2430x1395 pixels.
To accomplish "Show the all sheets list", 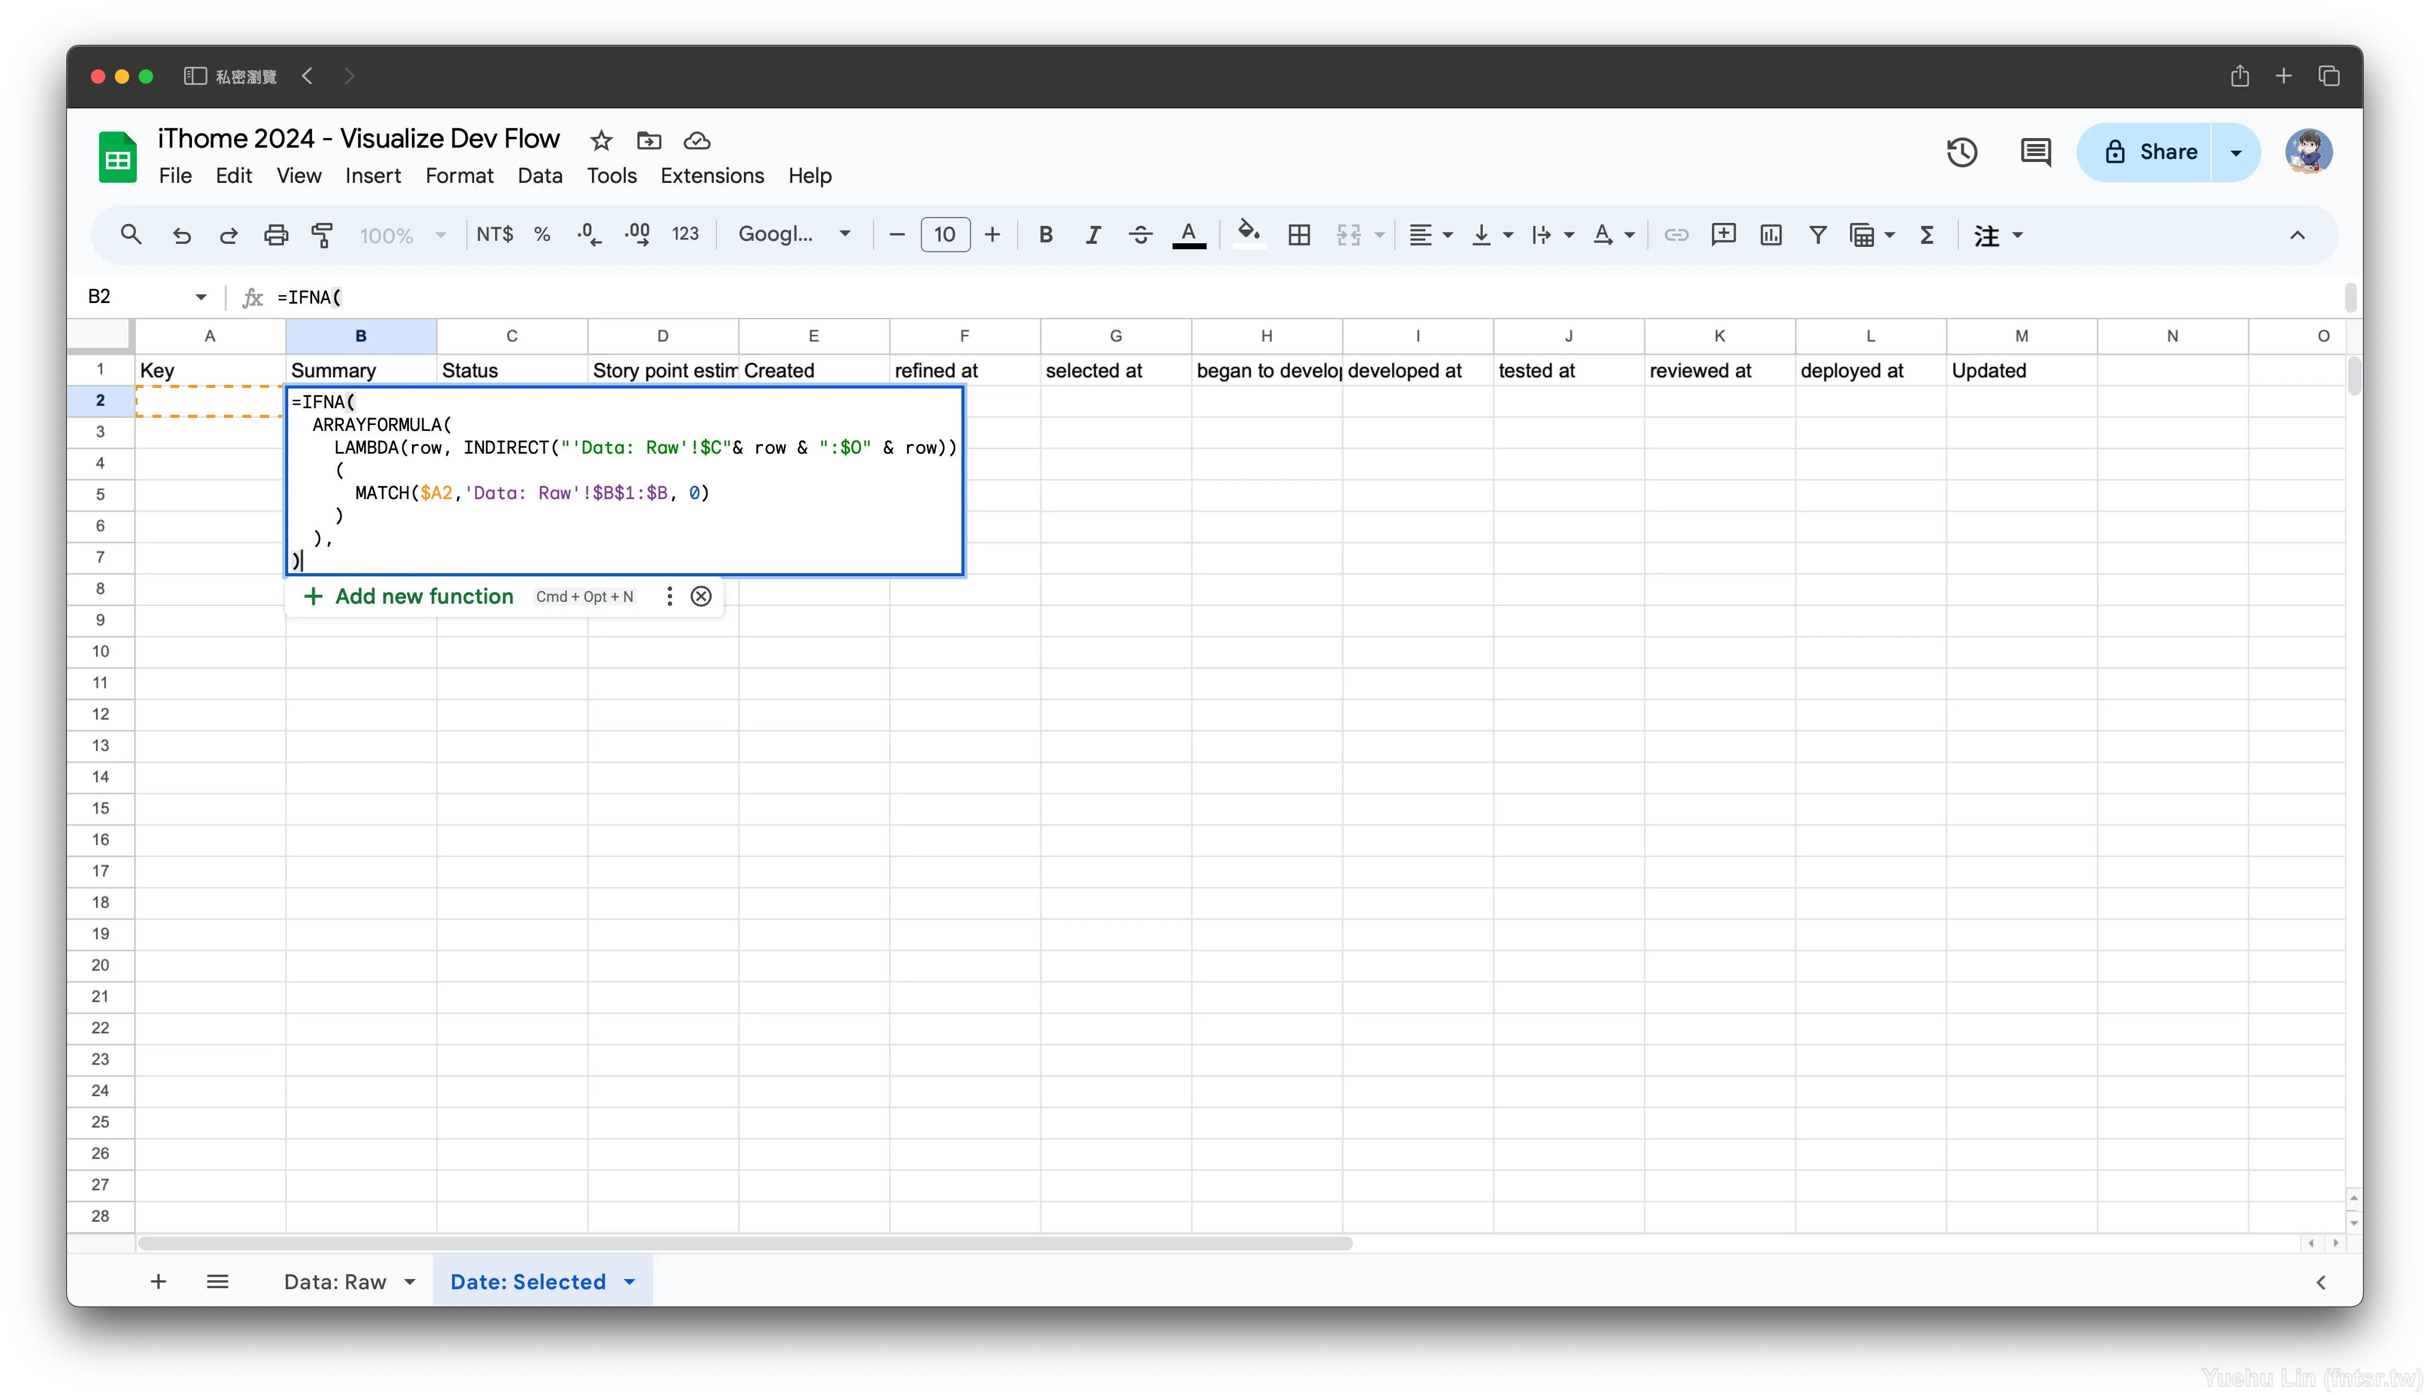I will point(218,1281).
